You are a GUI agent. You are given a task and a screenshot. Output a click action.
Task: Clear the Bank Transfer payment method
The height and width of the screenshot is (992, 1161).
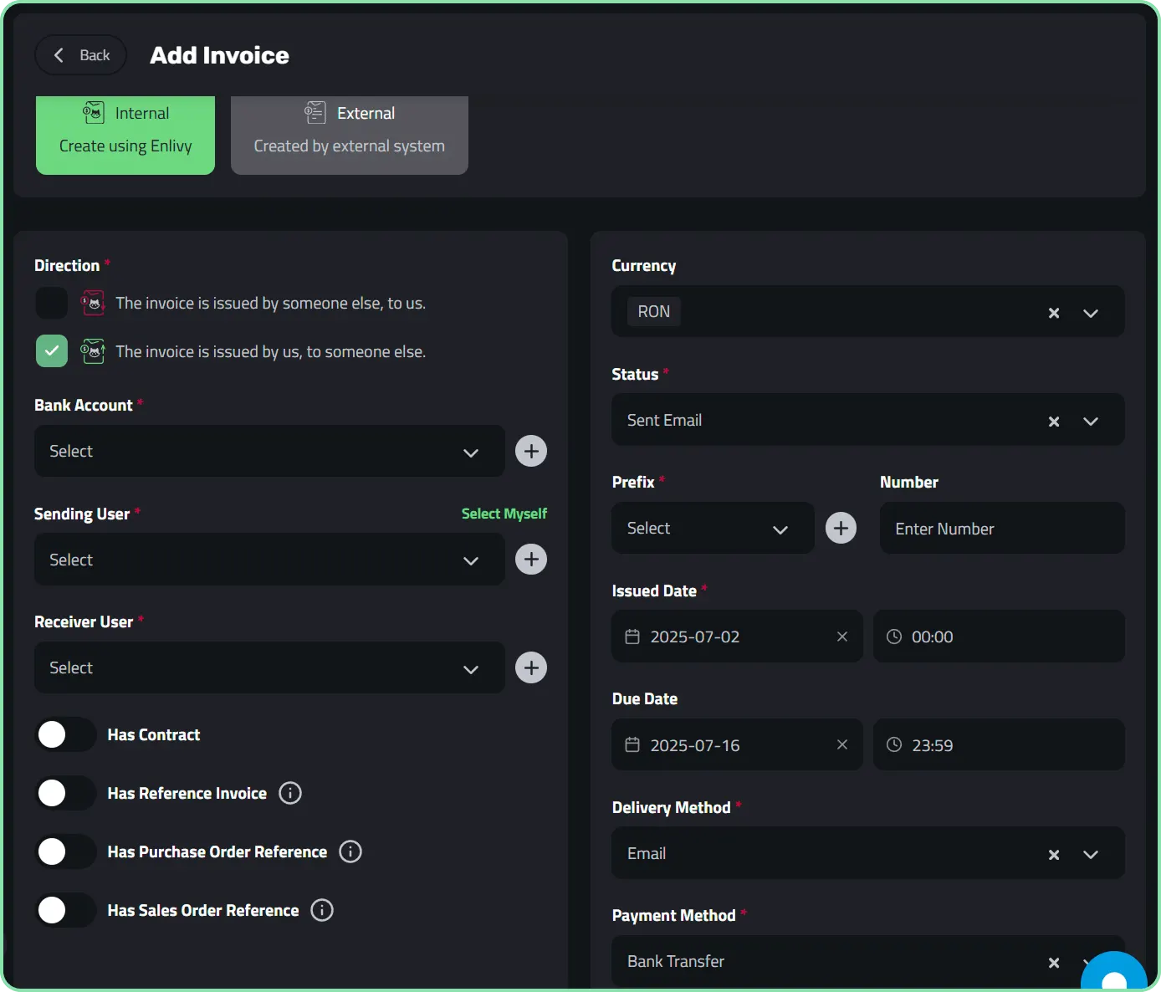pyautogui.click(x=1054, y=963)
